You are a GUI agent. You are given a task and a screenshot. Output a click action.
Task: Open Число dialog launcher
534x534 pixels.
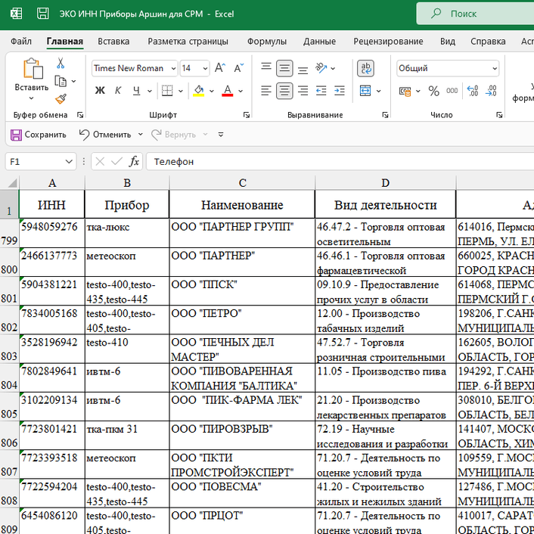(x=499, y=115)
